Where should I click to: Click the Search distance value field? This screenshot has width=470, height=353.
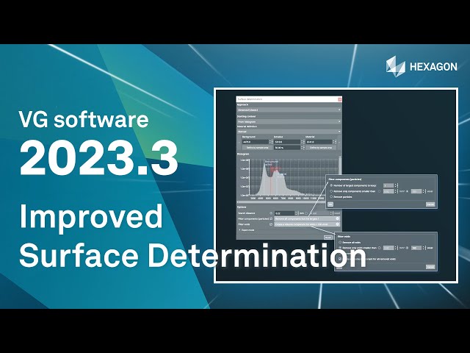[x=285, y=213]
